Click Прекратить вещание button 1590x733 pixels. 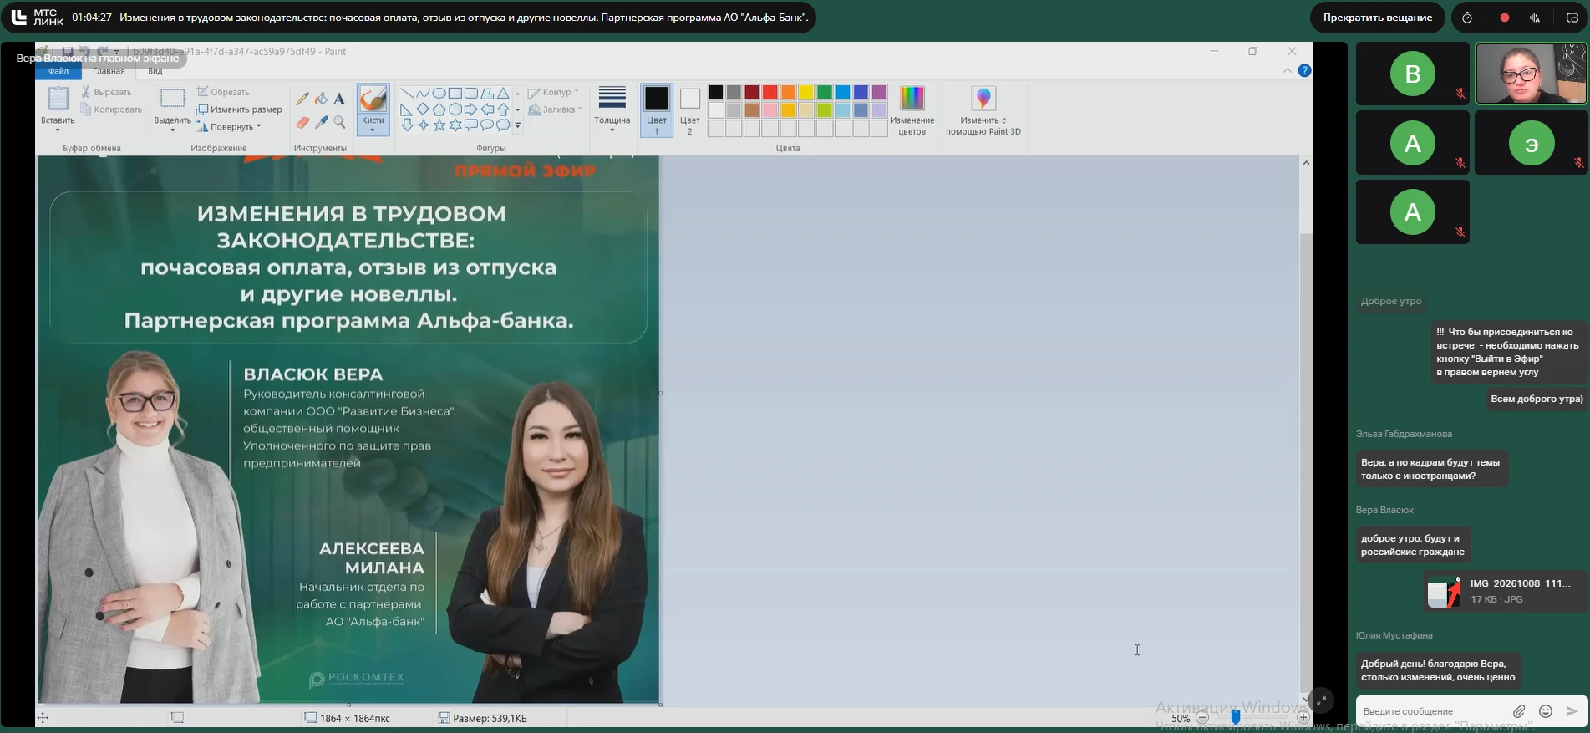pyautogui.click(x=1377, y=18)
